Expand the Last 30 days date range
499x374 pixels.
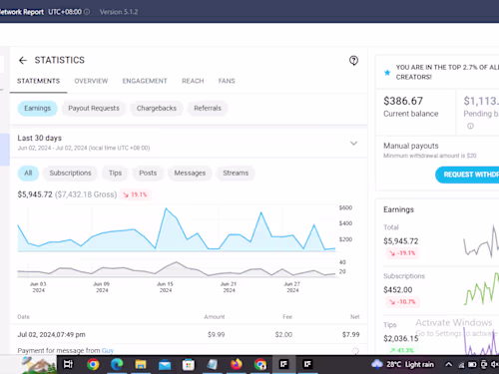353,144
